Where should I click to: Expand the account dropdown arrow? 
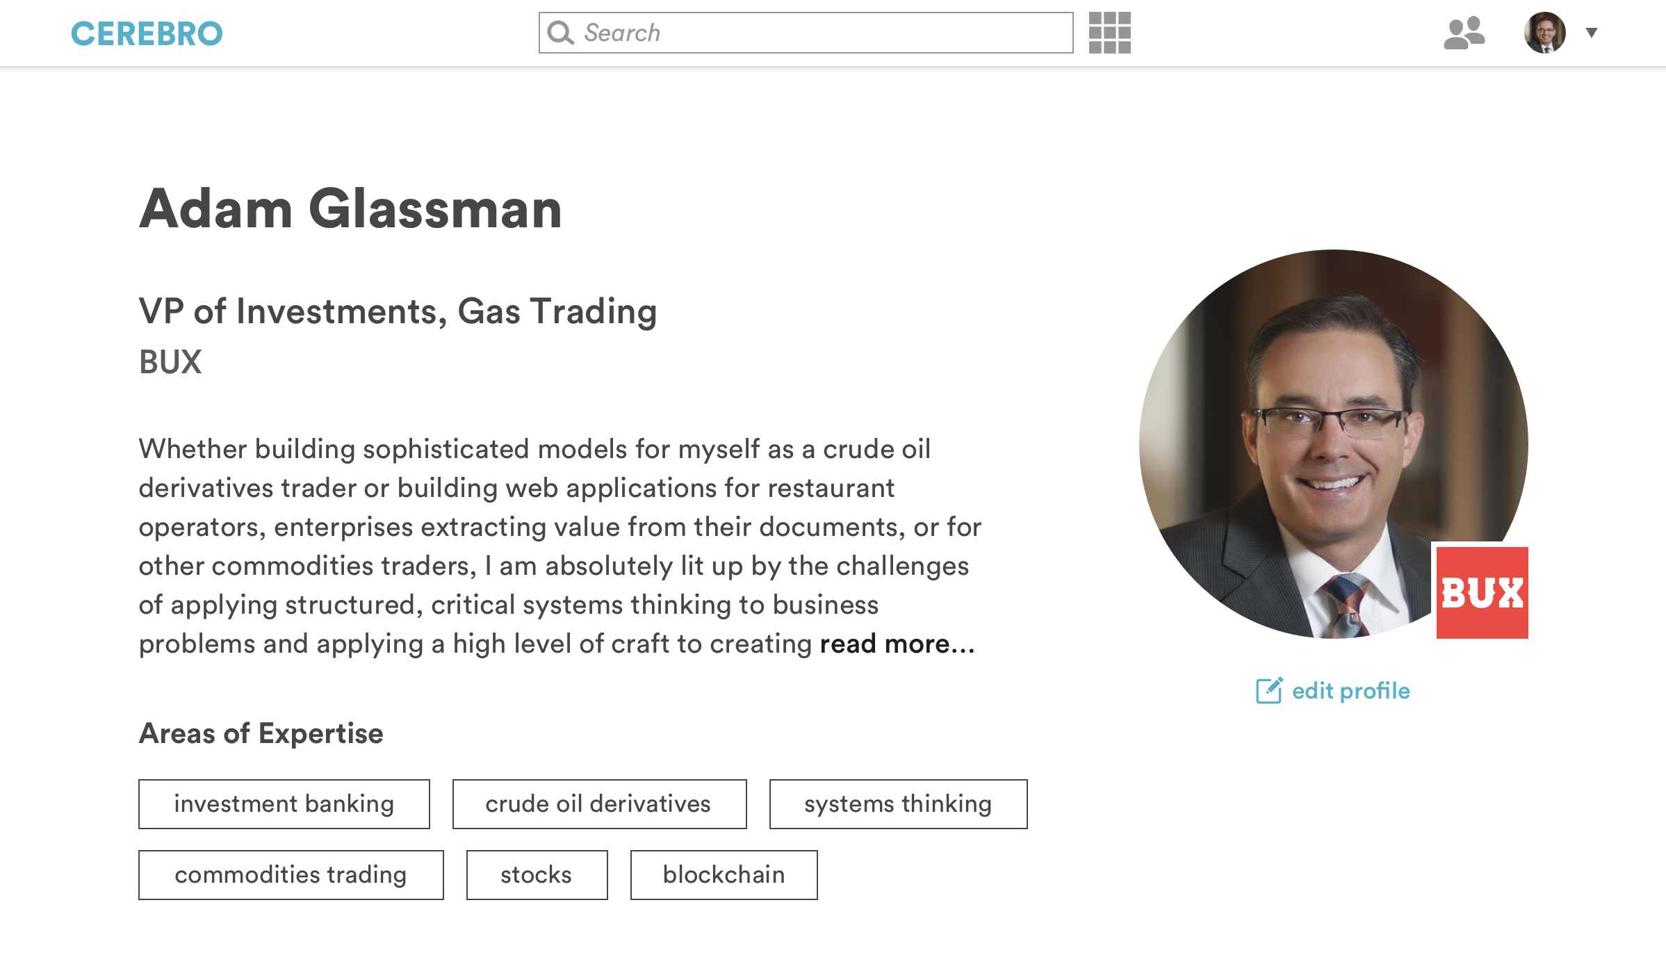(x=1592, y=33)
